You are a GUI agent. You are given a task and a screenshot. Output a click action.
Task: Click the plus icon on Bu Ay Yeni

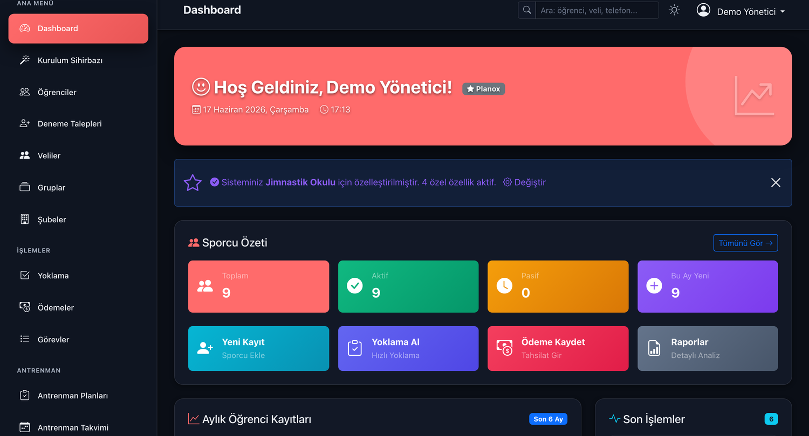[x=654, y=286]
